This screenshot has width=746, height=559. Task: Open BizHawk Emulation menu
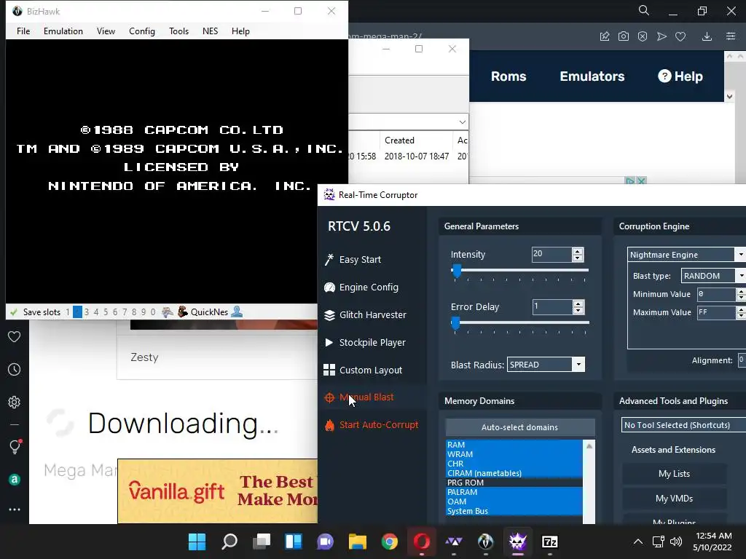point(63,31)
